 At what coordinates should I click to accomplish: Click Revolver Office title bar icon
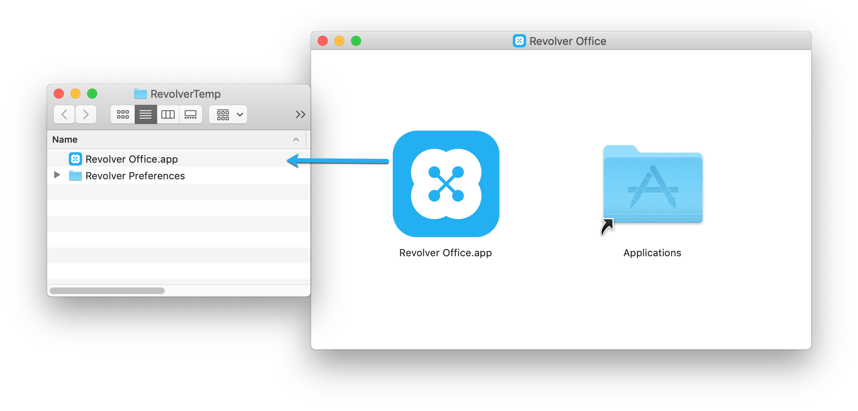[x=519, y=41]
